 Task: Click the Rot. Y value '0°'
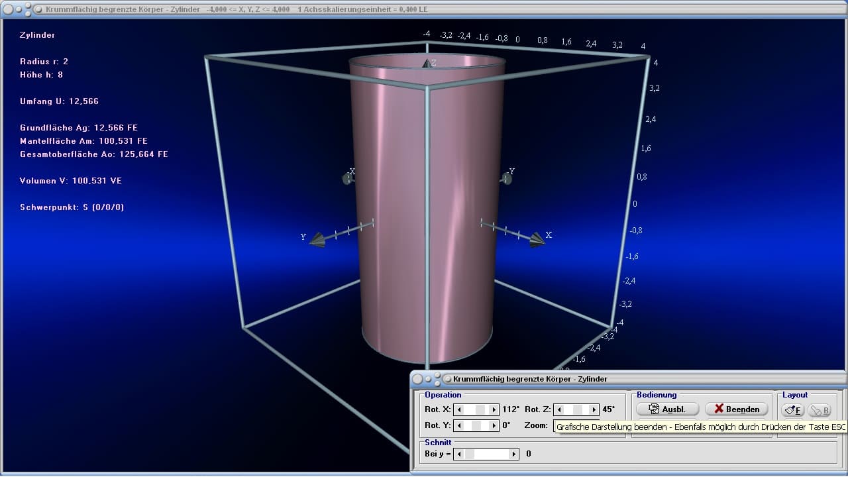(506, 425)
